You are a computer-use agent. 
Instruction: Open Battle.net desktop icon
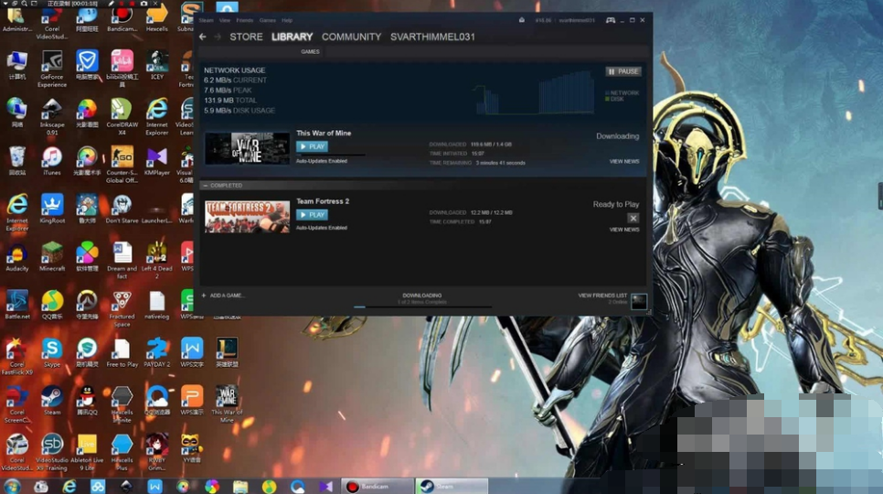[x=16, y=305]
